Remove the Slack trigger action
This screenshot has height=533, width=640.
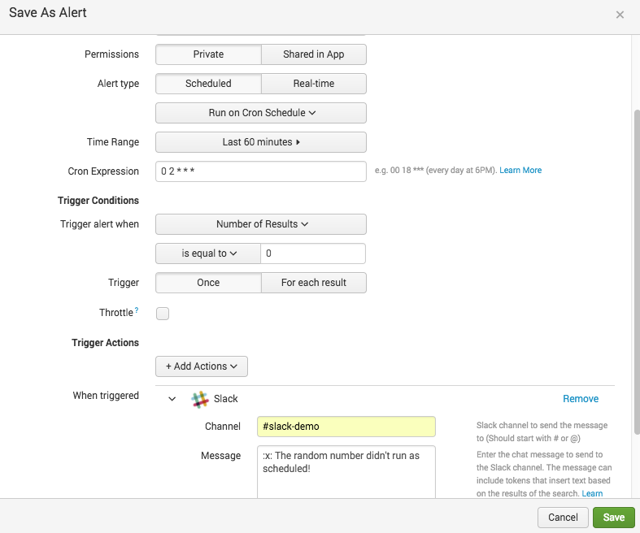coord(581,399)
